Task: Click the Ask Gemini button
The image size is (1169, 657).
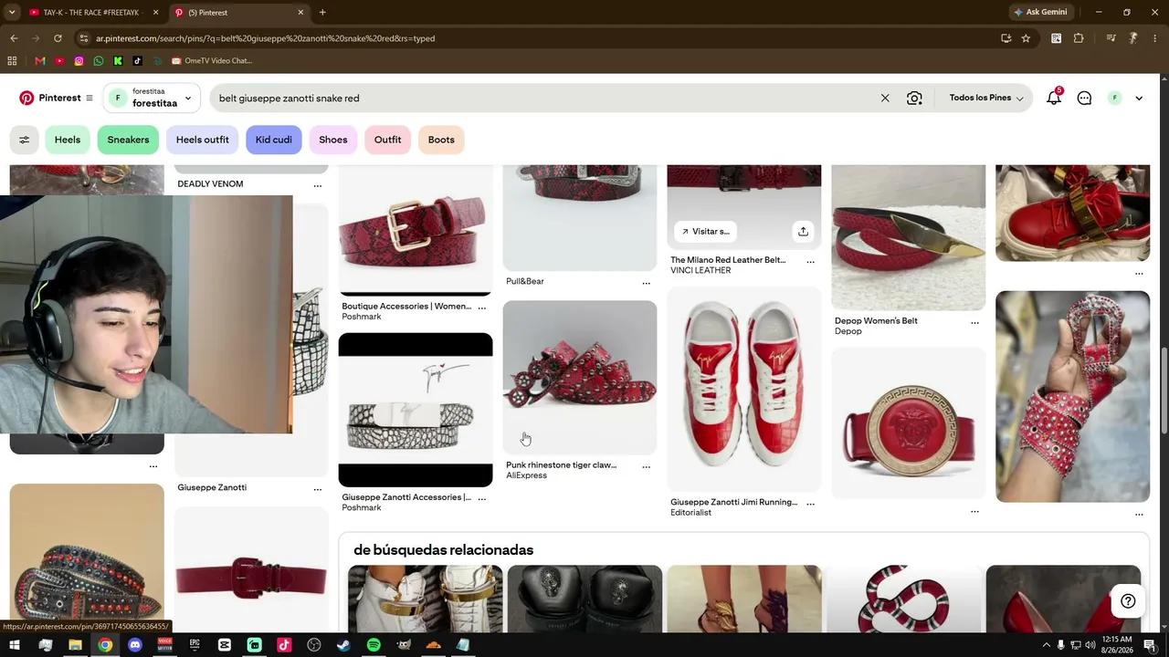Action: click(1040, 13)
